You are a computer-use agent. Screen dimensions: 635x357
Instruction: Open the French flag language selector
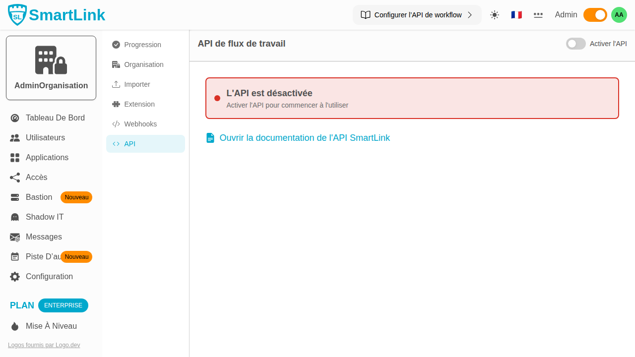pyautogui.click(x=516, y=14)
